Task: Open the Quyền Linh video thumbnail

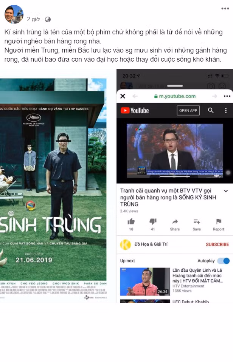Action: coord(145,282)
